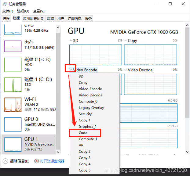Open the 文件(F) menu
The height and width of the screenshot is (176, 190).
coord(8,11)
